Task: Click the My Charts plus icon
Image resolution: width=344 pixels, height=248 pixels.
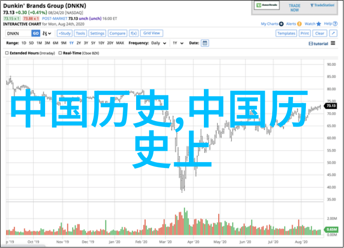Action: [281, 24]
